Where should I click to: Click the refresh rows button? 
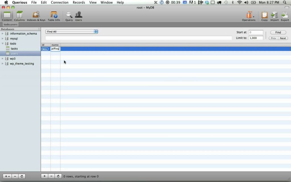(x=58, y=176)
